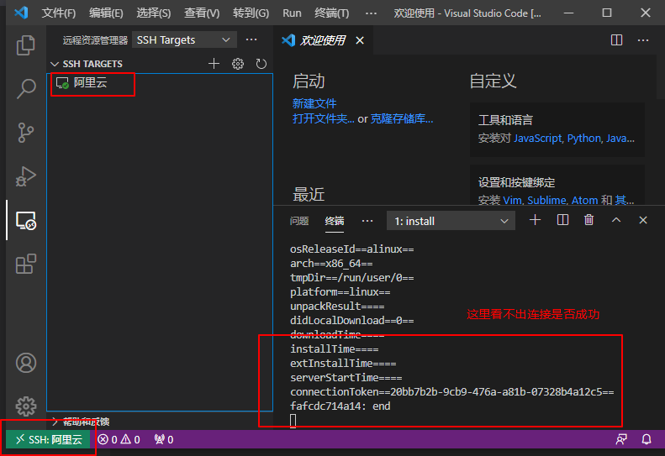Open the Source Control view
Viewport: 665px width, 456px height.
25,132
